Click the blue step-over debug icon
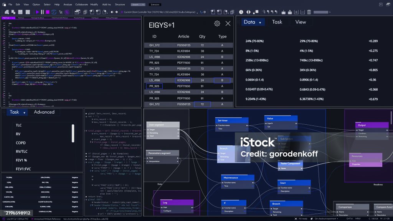 54,12
